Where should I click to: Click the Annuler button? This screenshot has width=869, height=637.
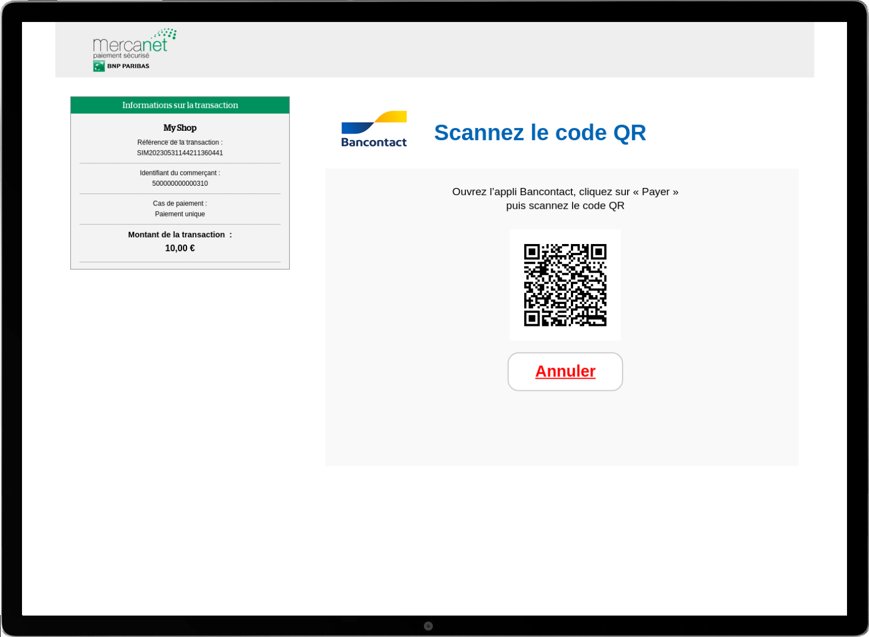pos(565,372)
